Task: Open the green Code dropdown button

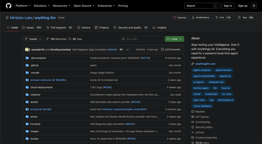Action: point(174,39)
